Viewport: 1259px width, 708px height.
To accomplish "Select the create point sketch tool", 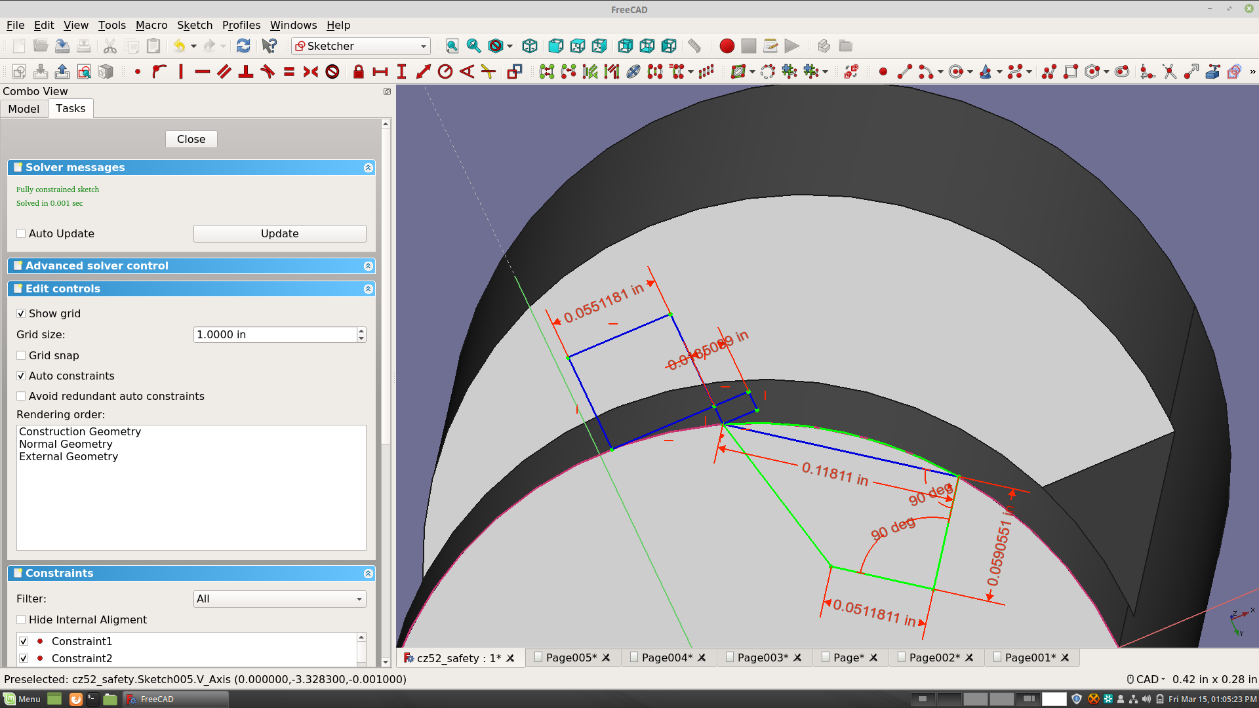I will pyautogui.click(x=883, y=71).
